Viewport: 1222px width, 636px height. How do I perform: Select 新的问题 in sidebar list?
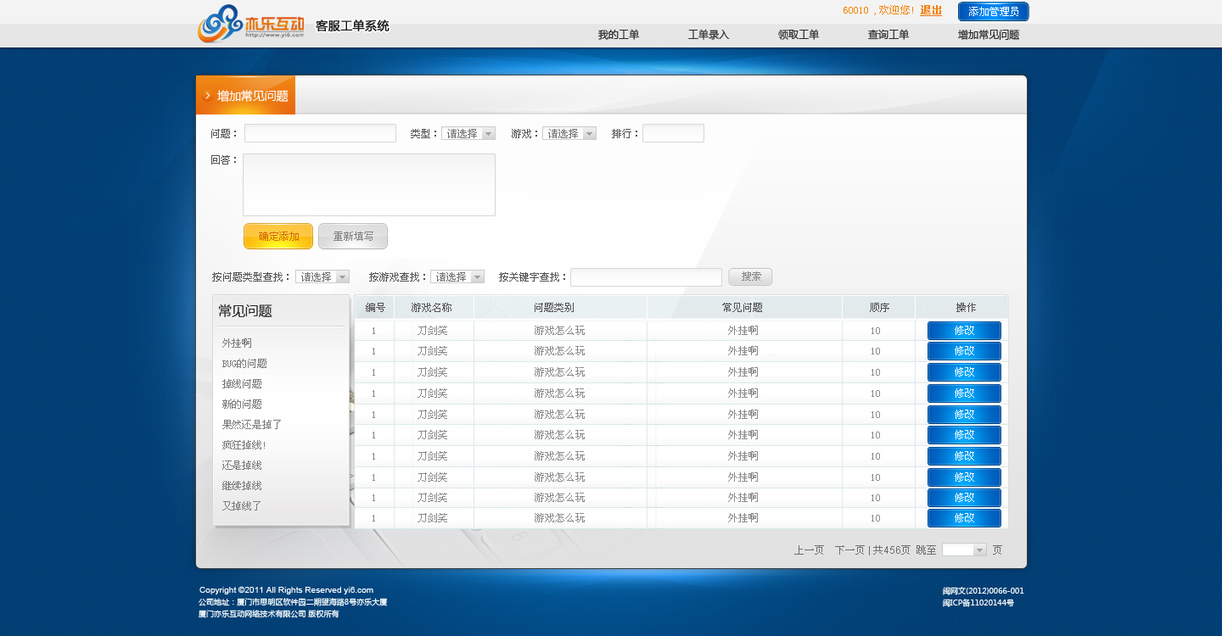point(242,404)
